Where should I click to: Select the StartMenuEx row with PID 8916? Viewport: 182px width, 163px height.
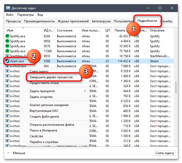(89, 56)
